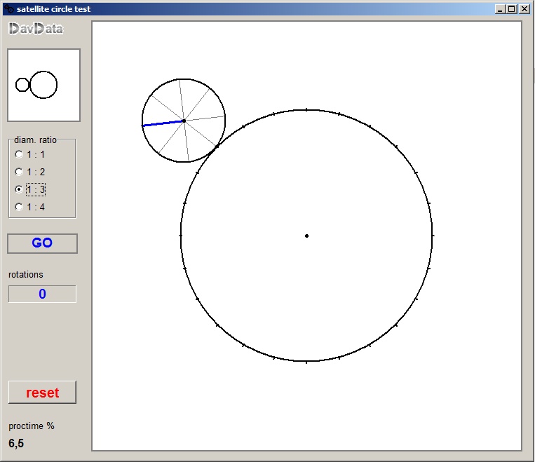
Task: Start the animation with GO button
Action: point(42,243)
